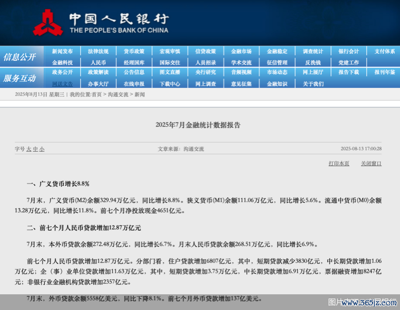Image resolution: width=400 pixels, height=310 pixels.
Task: Open 报告下载 navigation item
Action: (349, 72)
